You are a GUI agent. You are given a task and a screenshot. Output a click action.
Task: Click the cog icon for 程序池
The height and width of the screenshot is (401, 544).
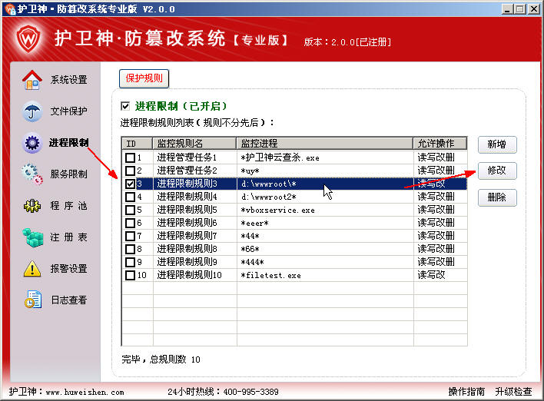pyautogui.click(x=32, y=206)
